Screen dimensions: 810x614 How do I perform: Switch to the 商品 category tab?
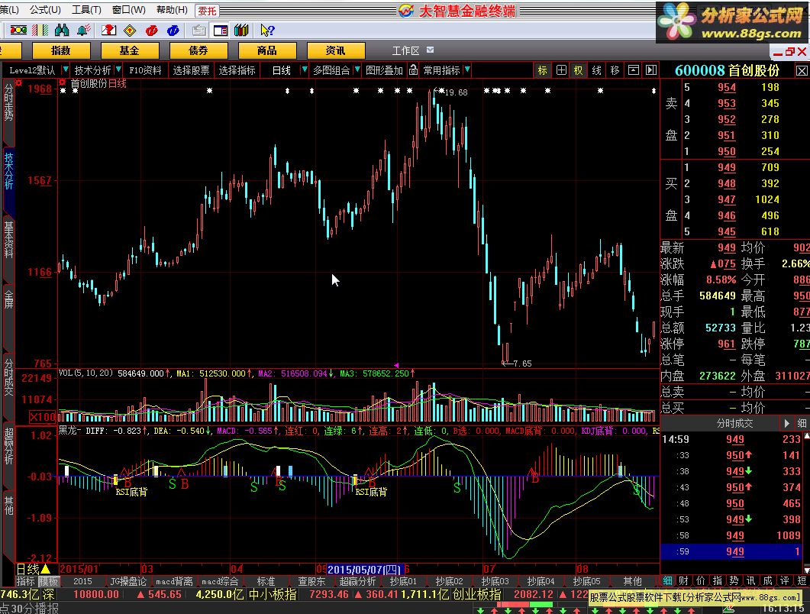click(x=267, y=50)
